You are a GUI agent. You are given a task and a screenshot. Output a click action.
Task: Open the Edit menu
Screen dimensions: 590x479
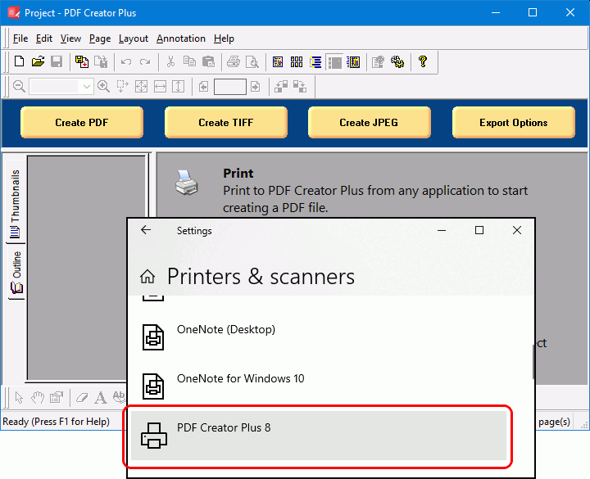click(44, 38)
